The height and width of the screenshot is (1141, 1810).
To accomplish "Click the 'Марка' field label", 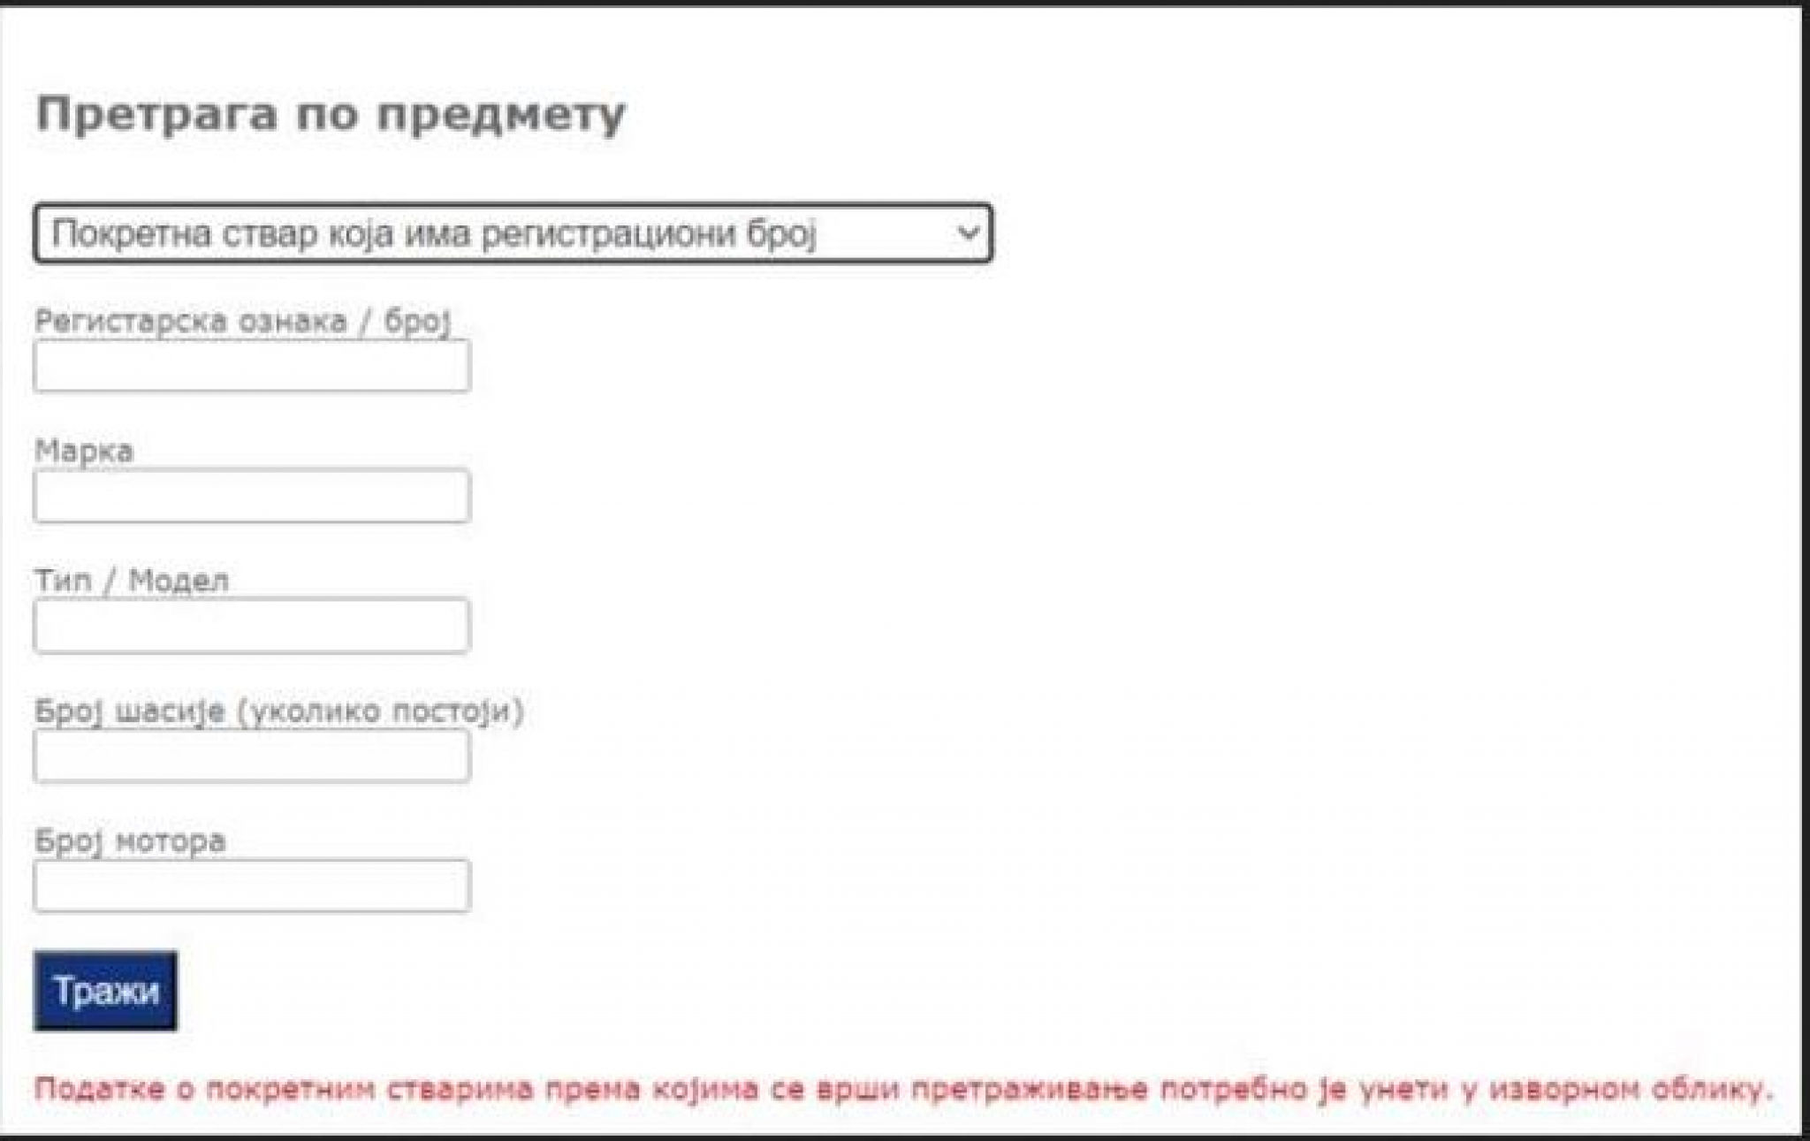I will pyautogui.click(x=84, y=451).
